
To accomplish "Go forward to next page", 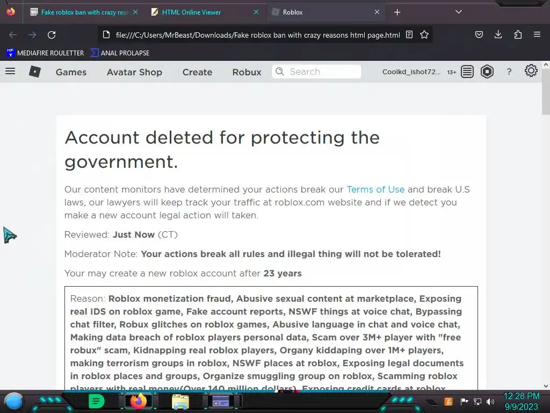I will click(x=32, y=35).
